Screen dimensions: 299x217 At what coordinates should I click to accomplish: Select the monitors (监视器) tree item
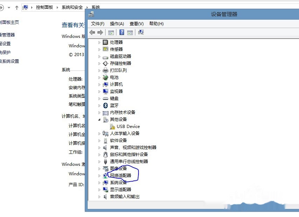pos(116,91)
